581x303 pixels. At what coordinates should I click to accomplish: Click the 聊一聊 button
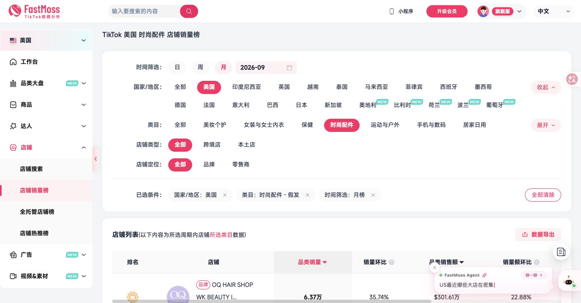click(x=534, y=275)
